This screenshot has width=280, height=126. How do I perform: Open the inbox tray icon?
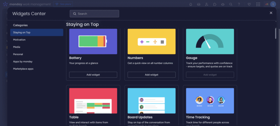198,5
